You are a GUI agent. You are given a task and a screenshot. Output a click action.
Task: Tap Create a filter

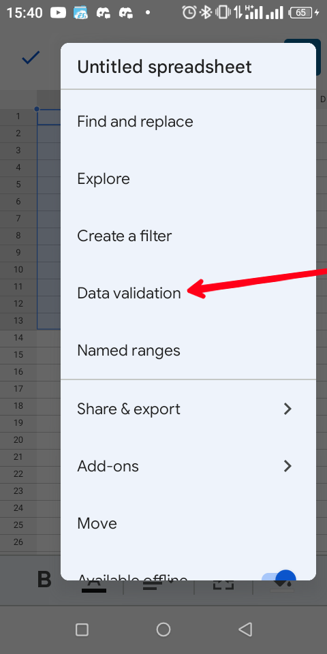pos(188,236)
